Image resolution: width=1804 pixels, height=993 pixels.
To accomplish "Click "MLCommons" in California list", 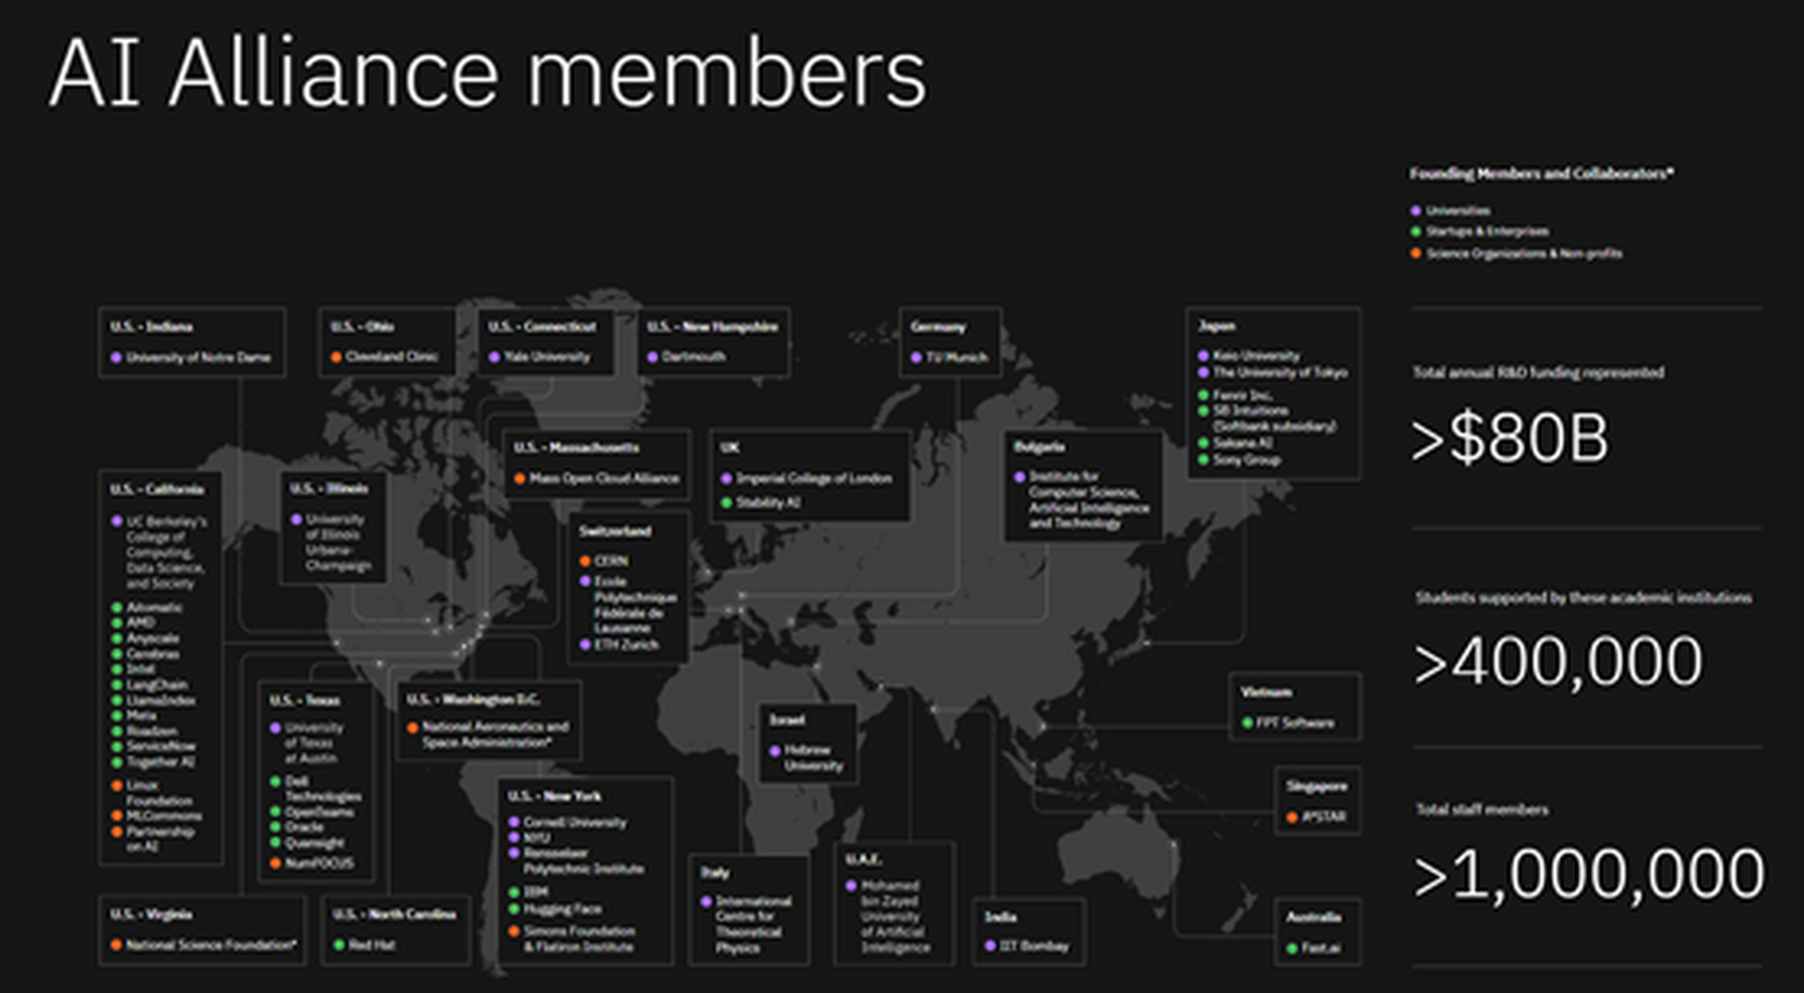I will point(164,816).
